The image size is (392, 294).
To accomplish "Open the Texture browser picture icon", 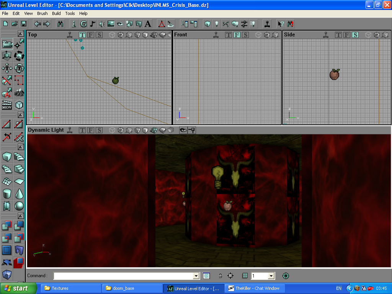I will point(111,24).
